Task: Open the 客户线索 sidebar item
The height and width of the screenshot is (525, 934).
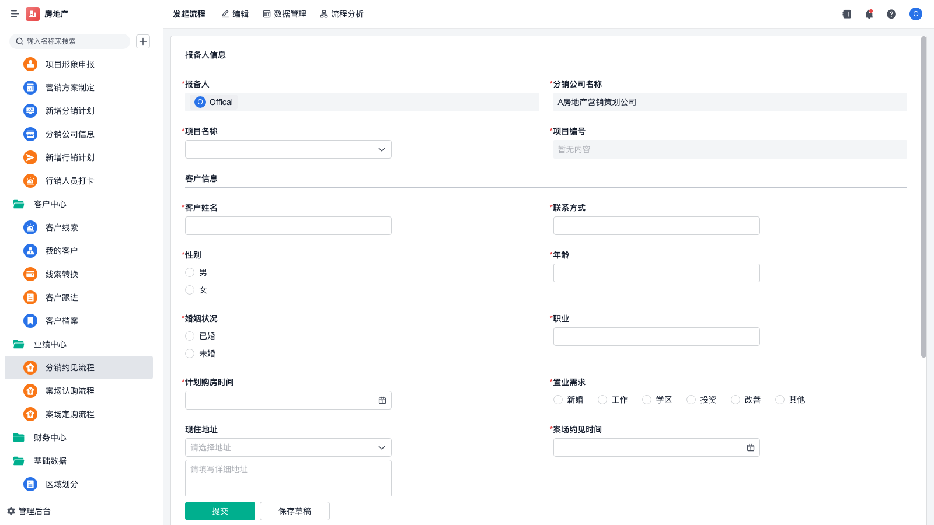Action: pos(61,228)
